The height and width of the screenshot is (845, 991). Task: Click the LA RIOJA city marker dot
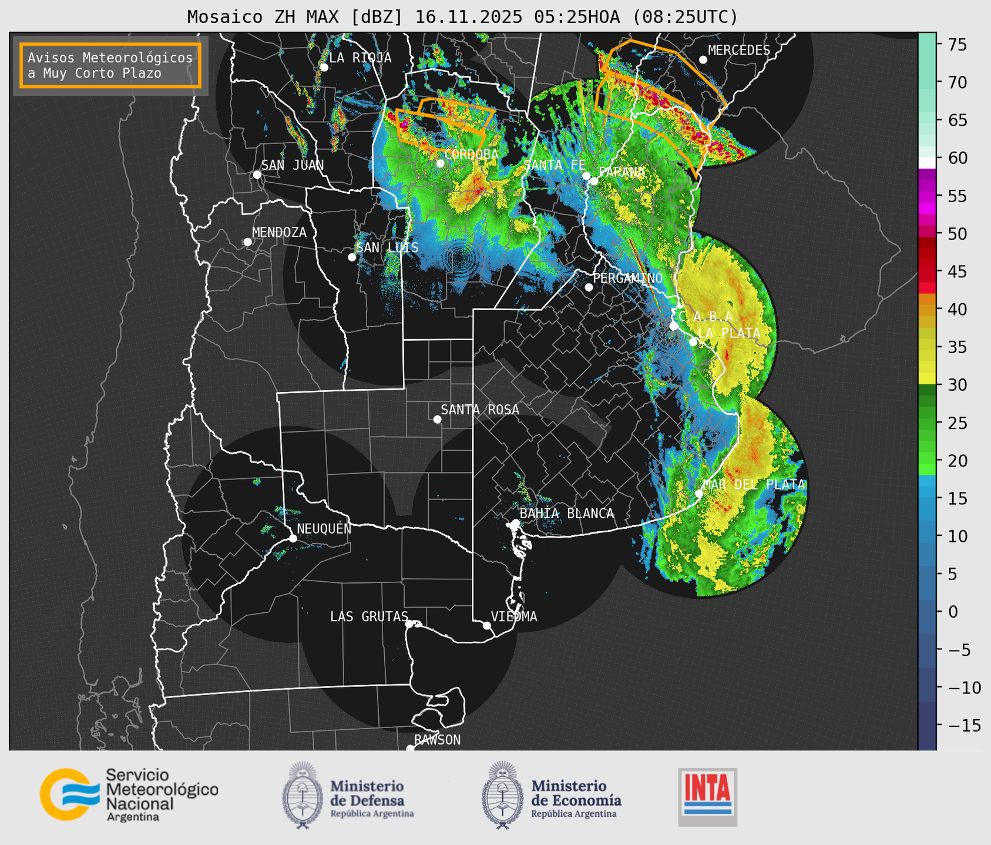click(x=324, y=68)
